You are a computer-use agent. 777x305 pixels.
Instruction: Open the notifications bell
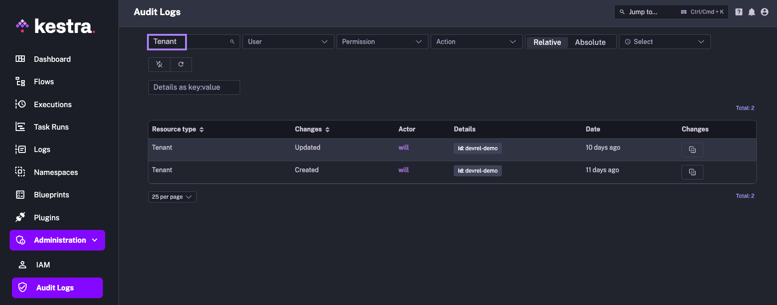[751, 12]
